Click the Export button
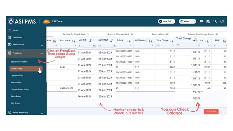This screenshot has height=131, width=233. (211, 111)
